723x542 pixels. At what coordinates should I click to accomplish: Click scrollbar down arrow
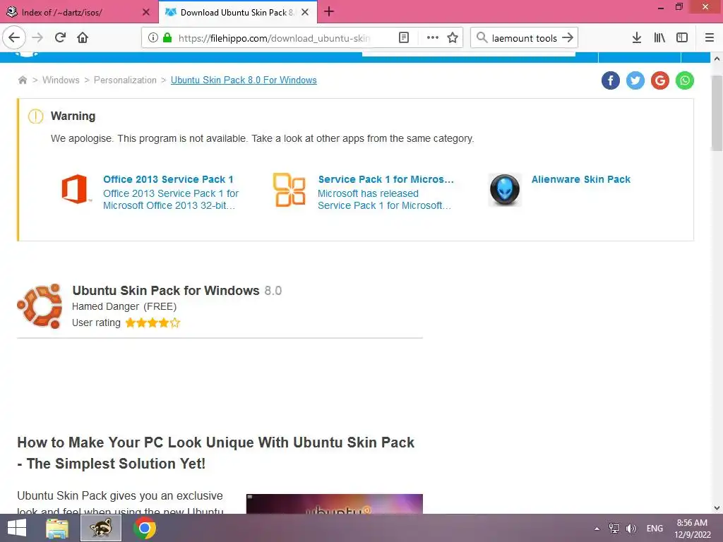[x=717, y=508]
